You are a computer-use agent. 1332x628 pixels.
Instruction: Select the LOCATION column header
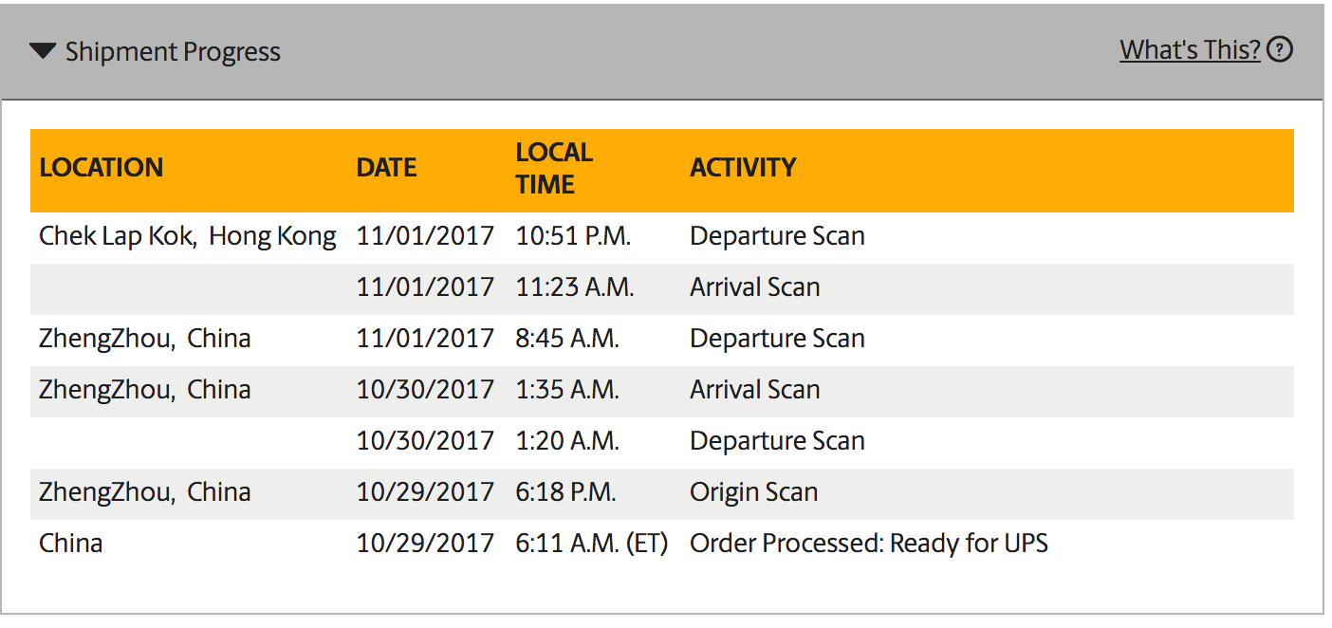tap(102, 168)
